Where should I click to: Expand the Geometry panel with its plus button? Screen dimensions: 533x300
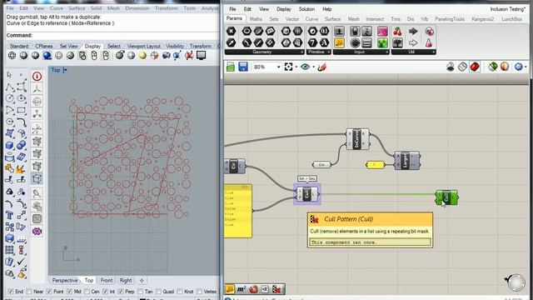(x=301, y=52)
